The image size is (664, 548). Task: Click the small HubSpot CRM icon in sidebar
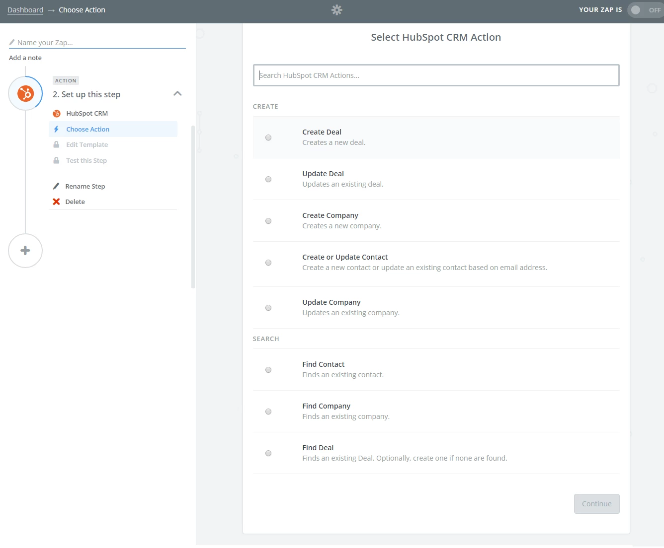coord(57,113)
